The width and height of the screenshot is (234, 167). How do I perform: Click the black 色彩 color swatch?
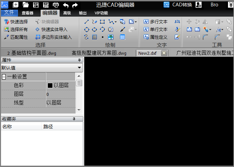click(50, 86)
